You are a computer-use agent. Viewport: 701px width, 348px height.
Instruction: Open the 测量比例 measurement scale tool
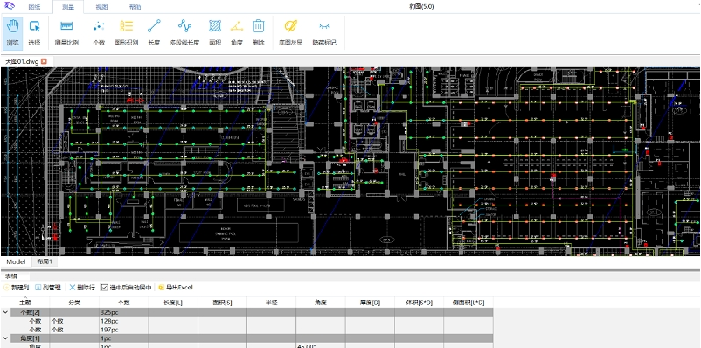pyautogui.click(x=66, y=33)
